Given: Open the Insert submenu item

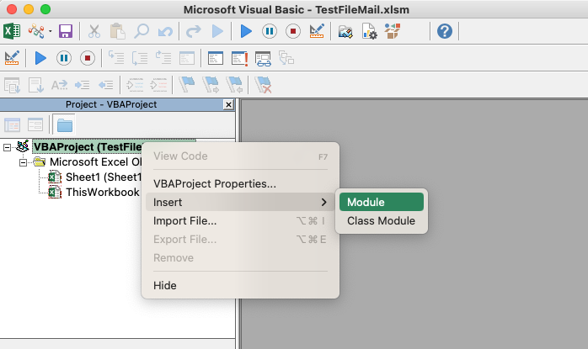Looking at the screenshot, I should (240, 202).
